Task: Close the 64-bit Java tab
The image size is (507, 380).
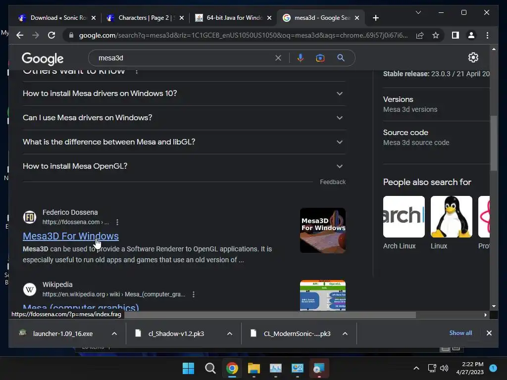Action: point(269,18)
